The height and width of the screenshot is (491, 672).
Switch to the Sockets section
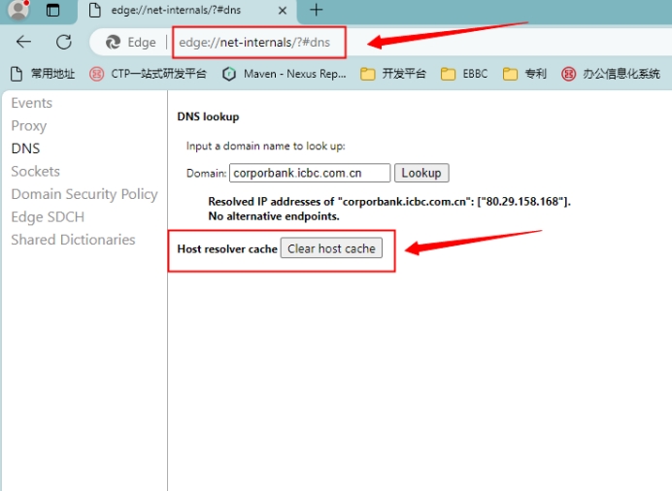pos(36,171)
